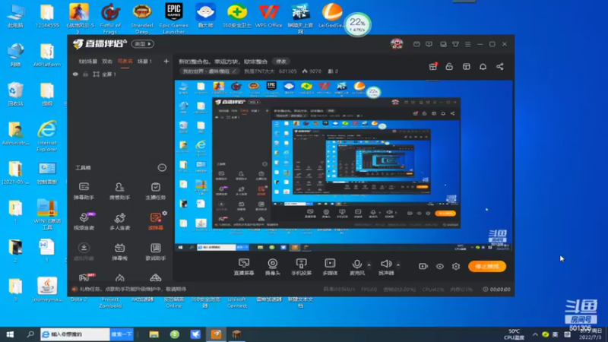Expand the system tray hidden icons chevron
The image size is (608, 342).
pyautogui.click(x=535, y=334)
